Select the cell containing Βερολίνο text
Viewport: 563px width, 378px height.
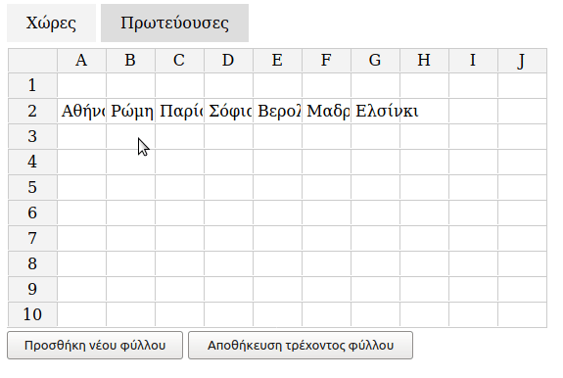[x=278, y=111]
